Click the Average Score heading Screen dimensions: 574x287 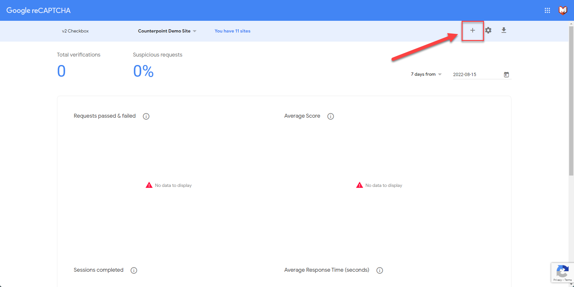click(x=302, y=116)
